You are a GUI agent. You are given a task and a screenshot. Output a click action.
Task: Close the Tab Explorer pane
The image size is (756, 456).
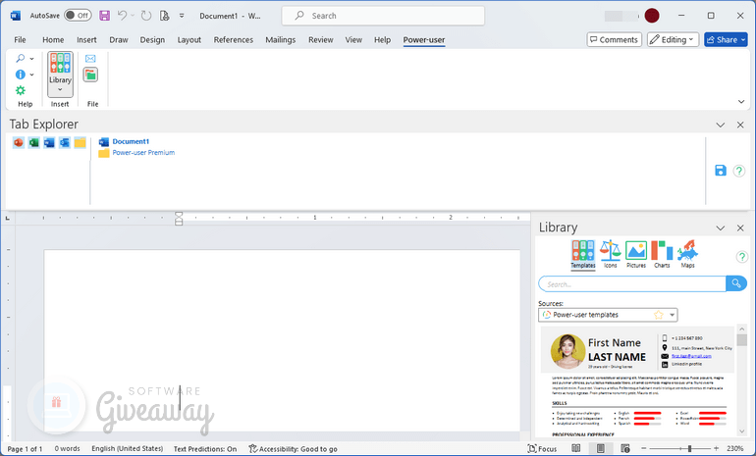pos(740,125)
